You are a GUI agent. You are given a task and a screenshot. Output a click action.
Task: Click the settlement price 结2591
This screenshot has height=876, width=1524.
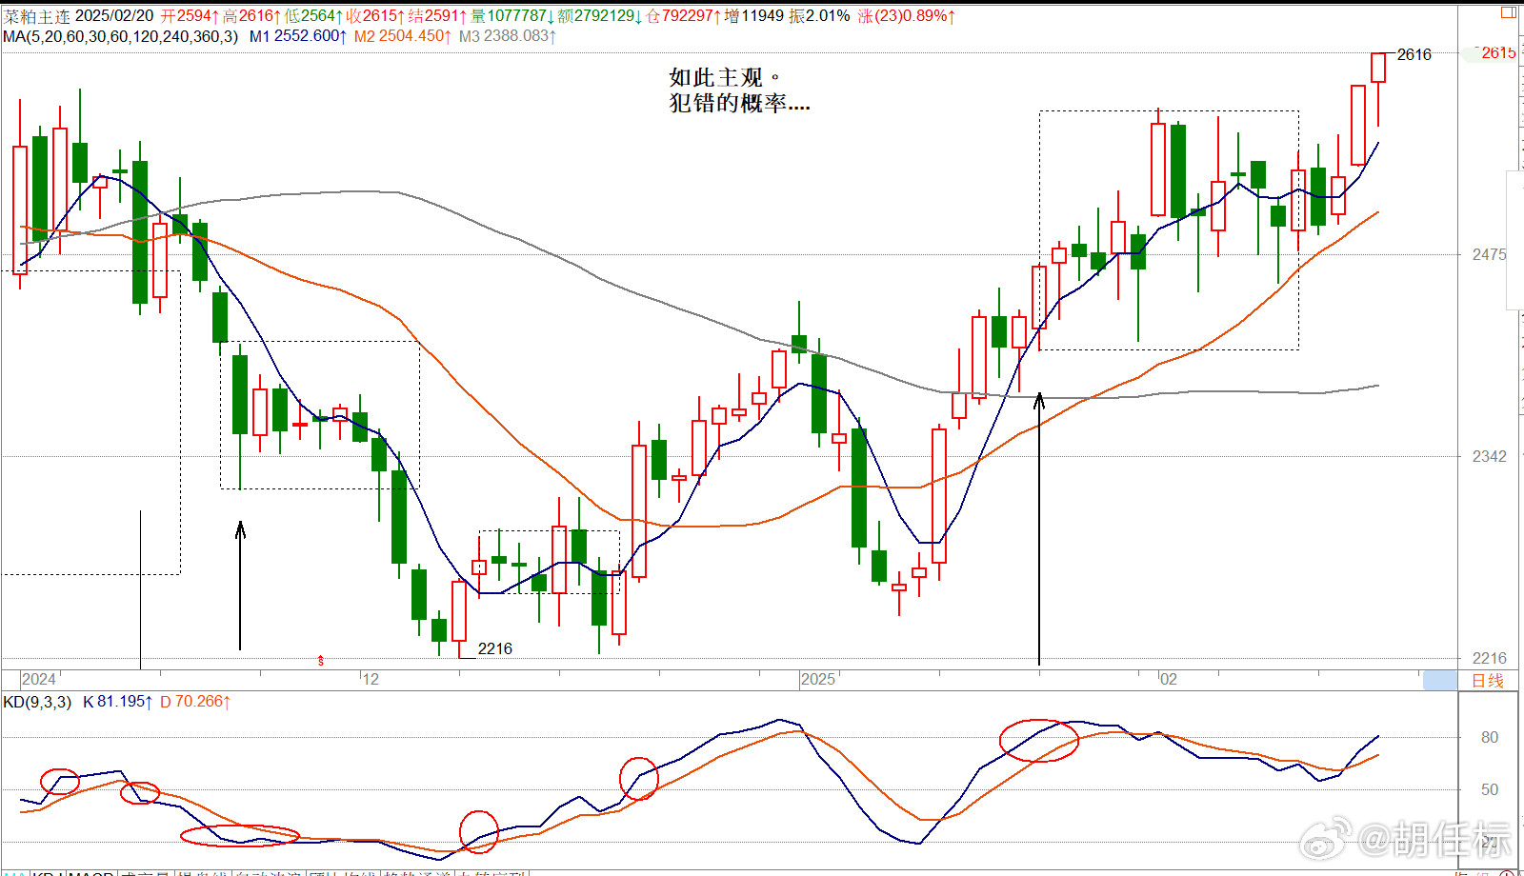(437, 16)
